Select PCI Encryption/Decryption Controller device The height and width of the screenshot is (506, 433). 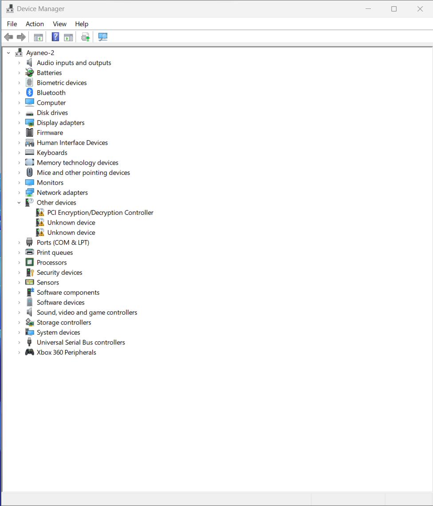coord(100,213)
